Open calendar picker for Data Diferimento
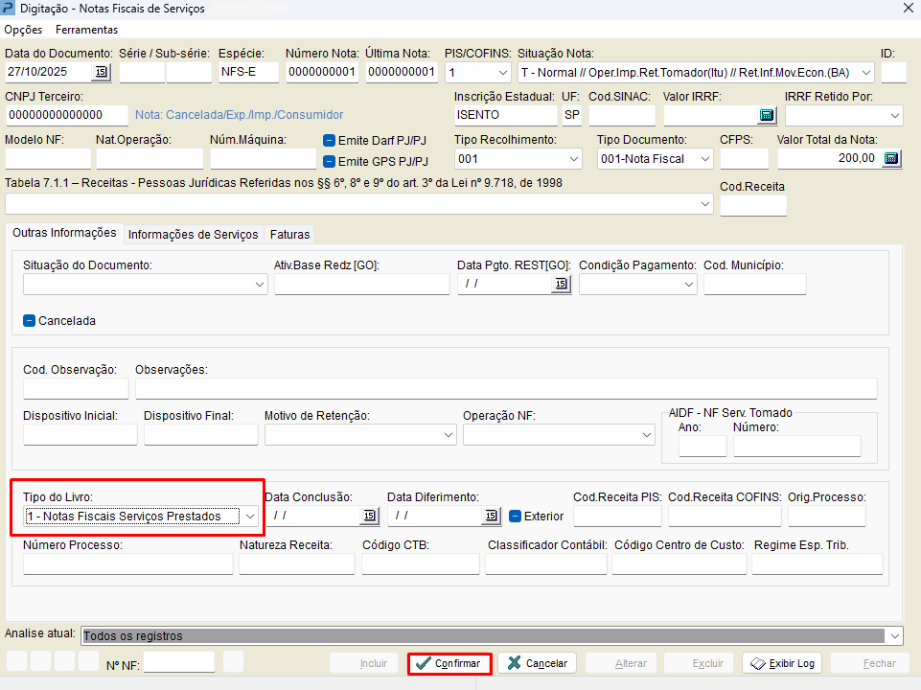 [492, 516]
